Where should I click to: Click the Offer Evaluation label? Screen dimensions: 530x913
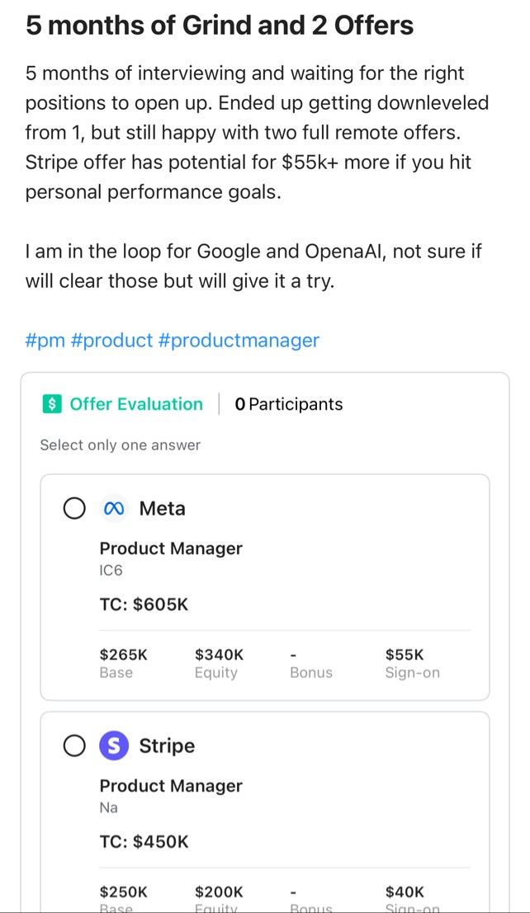point(136,404)
